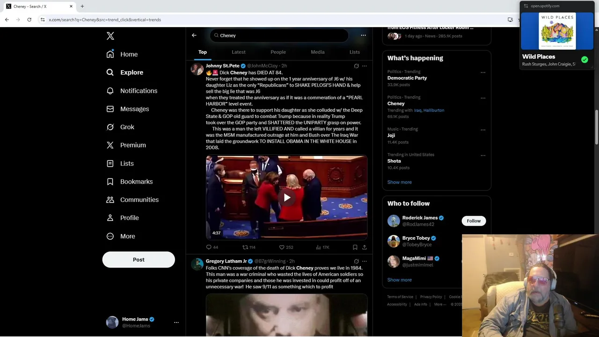Click the Iraq trending link
Screen dimensions: 599x337
418,110
